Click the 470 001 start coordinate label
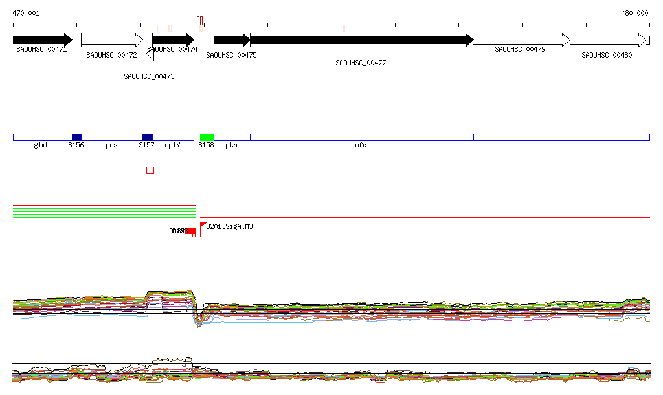 point(26,13)
